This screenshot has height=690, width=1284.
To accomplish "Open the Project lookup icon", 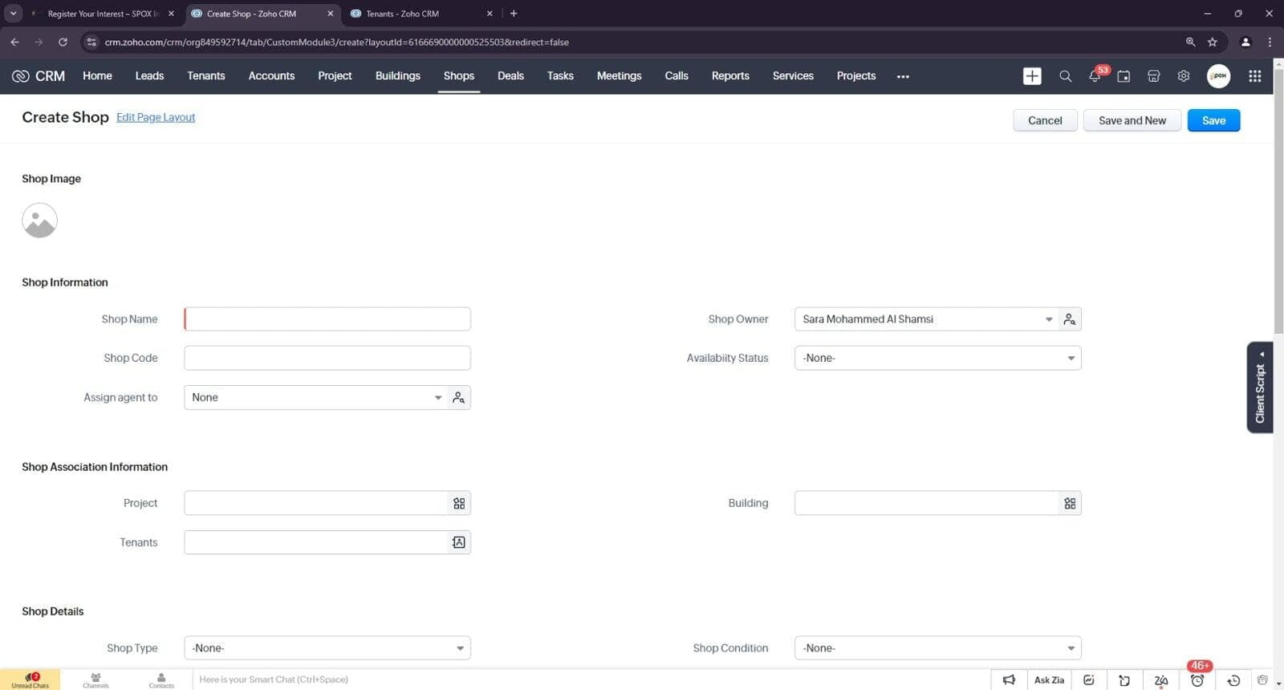I will click(x=458, y=503).
